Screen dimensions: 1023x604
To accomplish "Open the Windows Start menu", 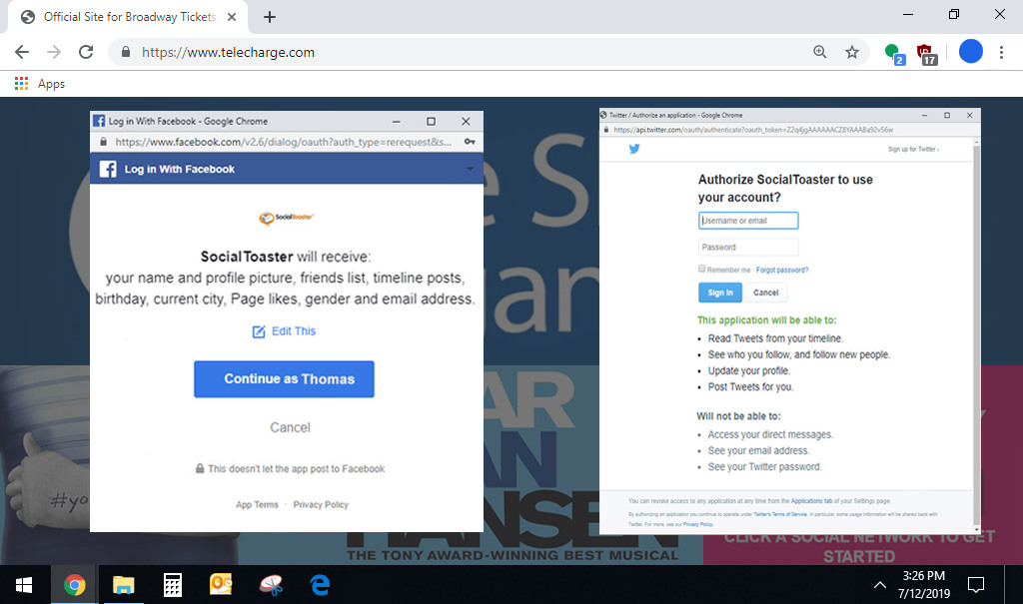I will point(24,585).
